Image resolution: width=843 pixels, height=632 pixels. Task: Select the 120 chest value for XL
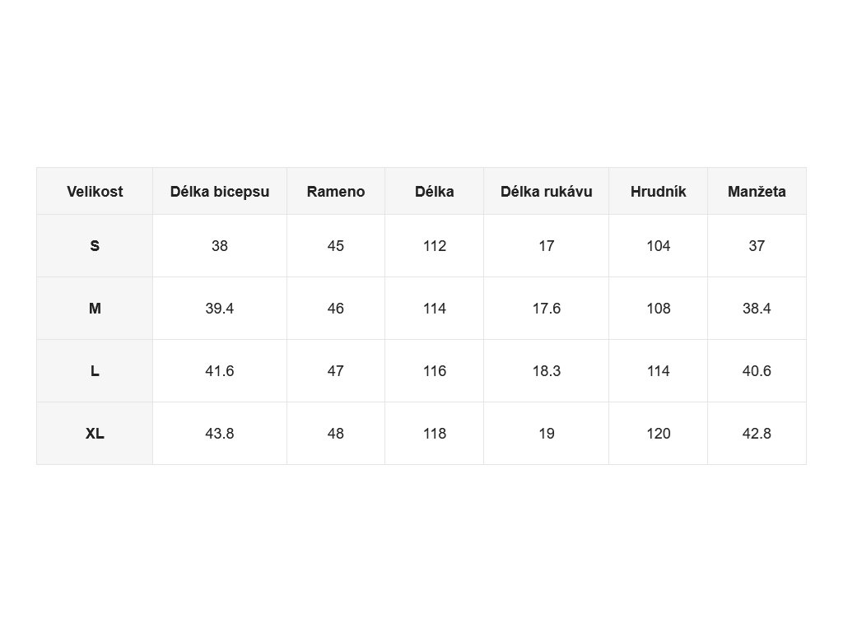pyautogui.click(x=658, y=433)
